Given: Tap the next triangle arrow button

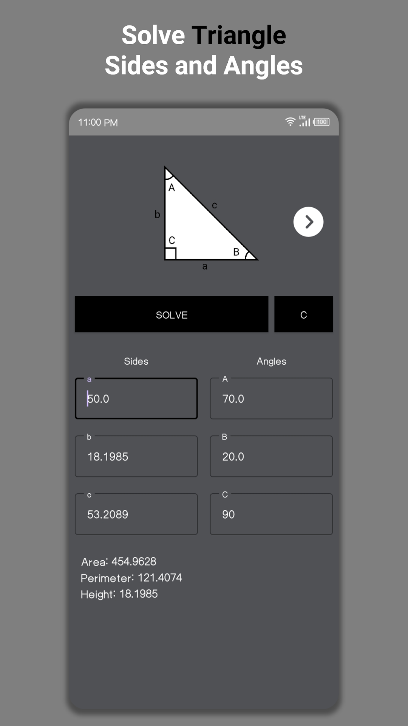Looking at the screenshot, I should coord(308,222).
